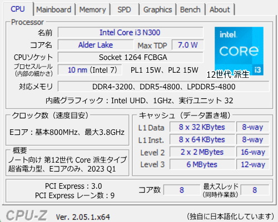Click the 名前 label
This screenshot has width=278, height=222.
pos(45,33)
